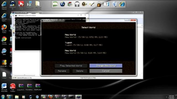Click the Delete world button
This screenshot has height=99, width=177.
[80, 71]
